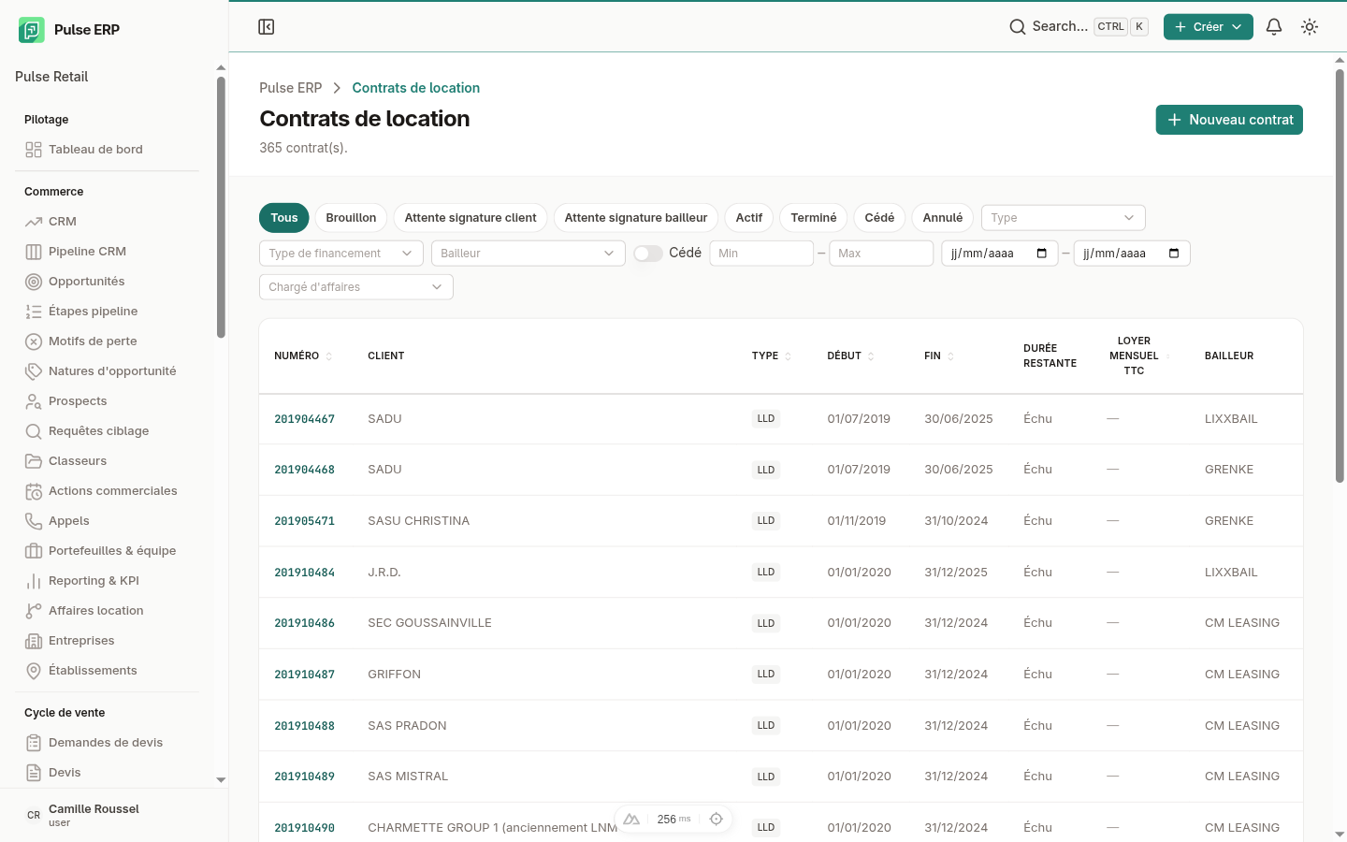Open contract 201910484 link
The width and height of the screenshot is (1347, 842).
click(x=304, y=573)
